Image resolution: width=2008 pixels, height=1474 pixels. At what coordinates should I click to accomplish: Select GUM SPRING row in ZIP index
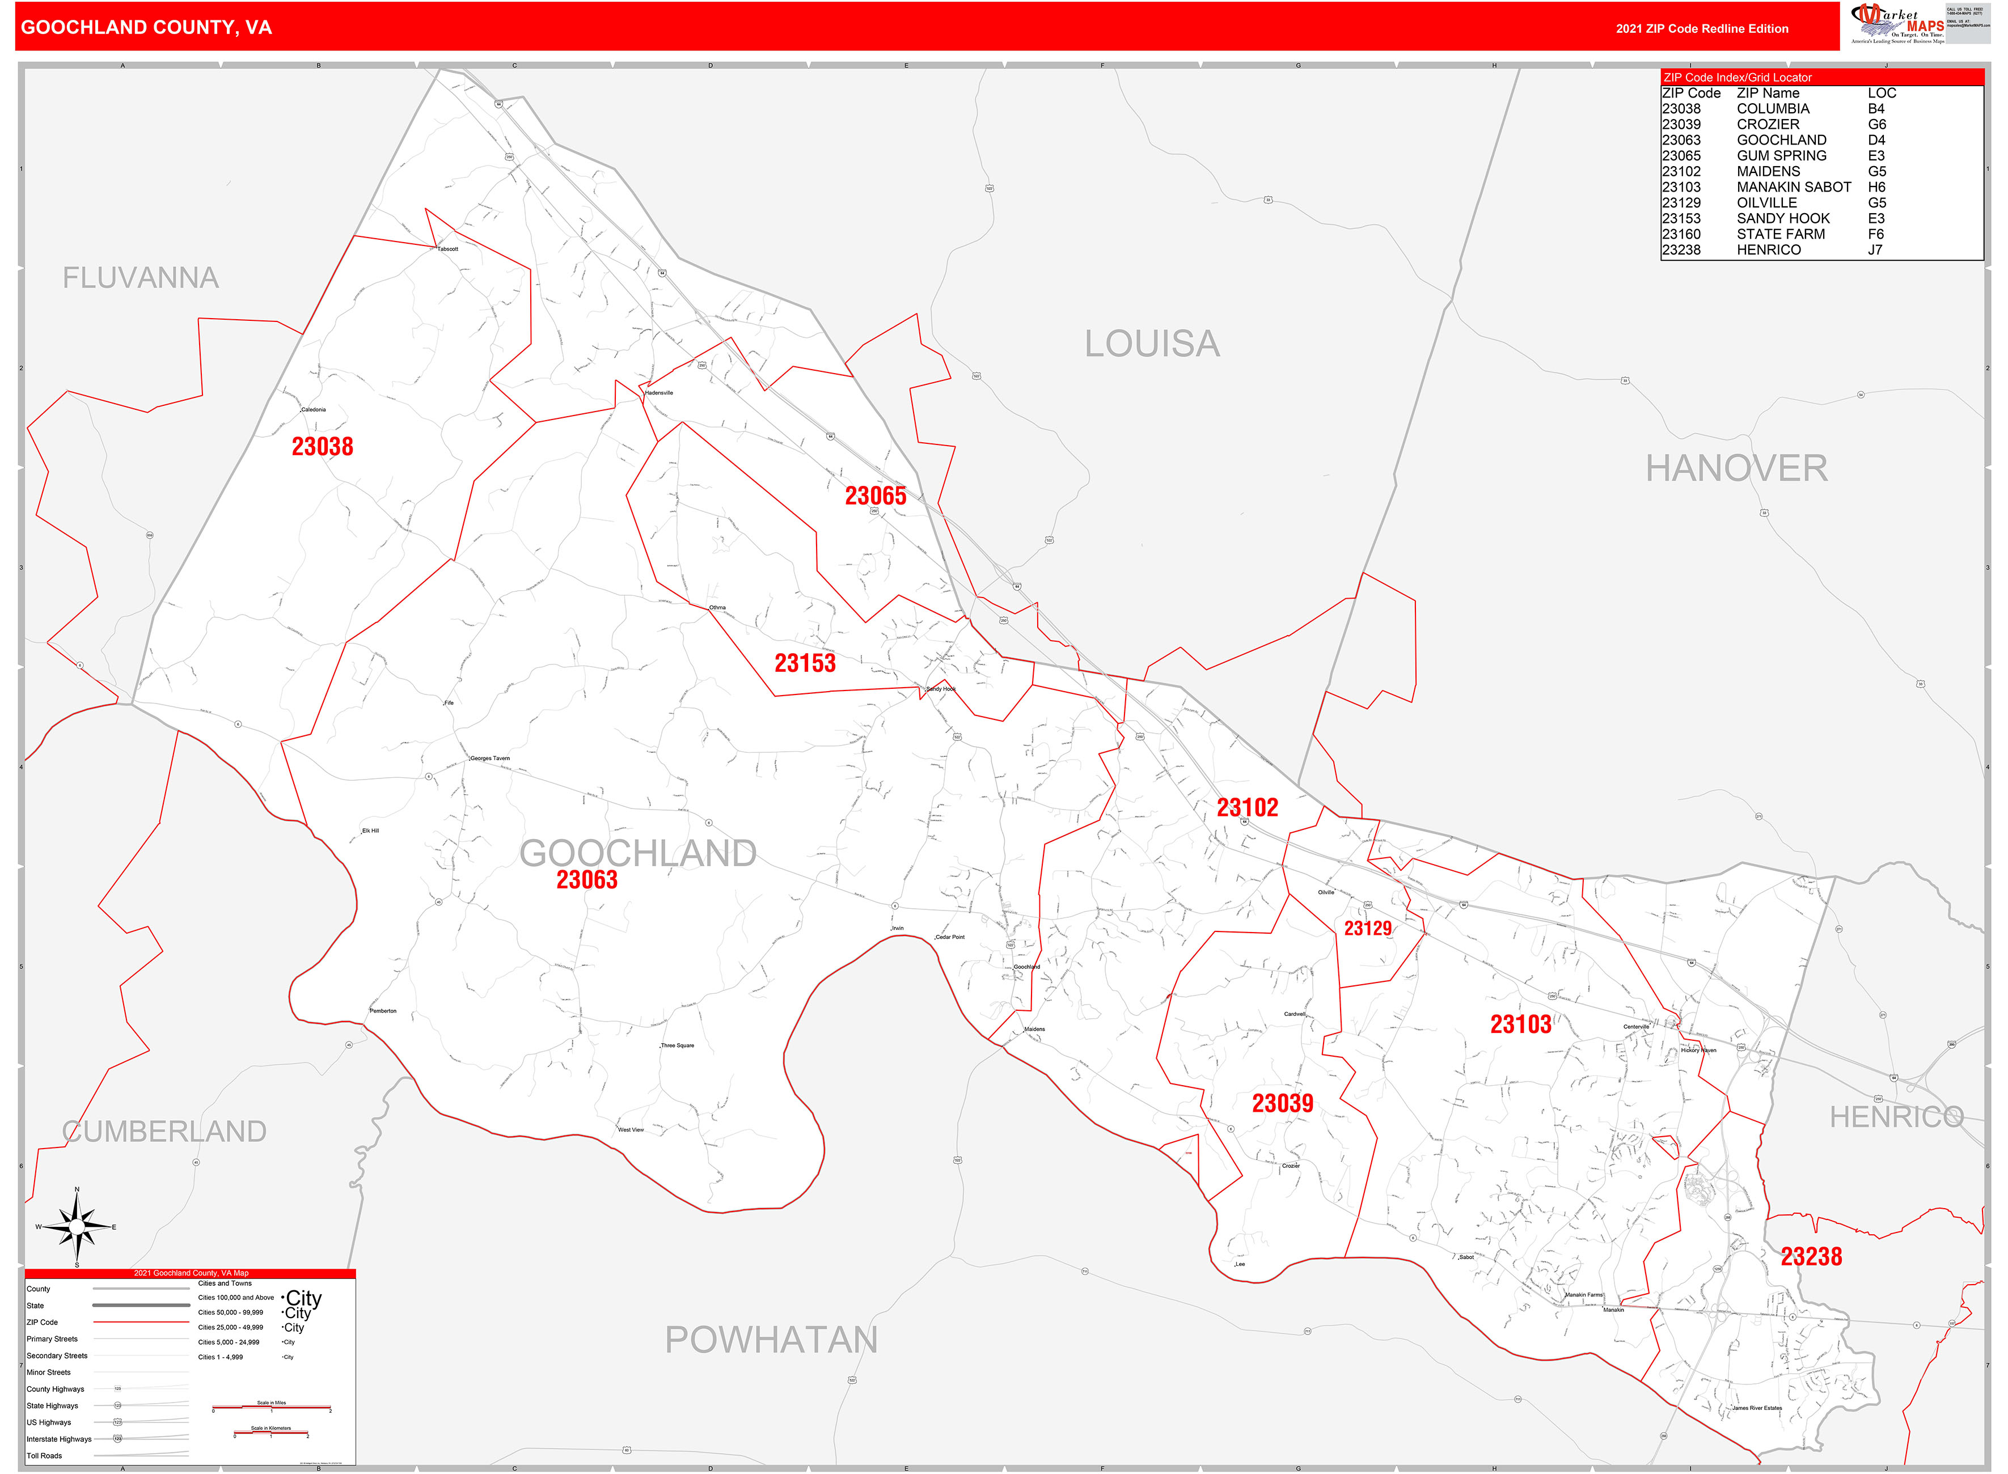(1821, 156)
